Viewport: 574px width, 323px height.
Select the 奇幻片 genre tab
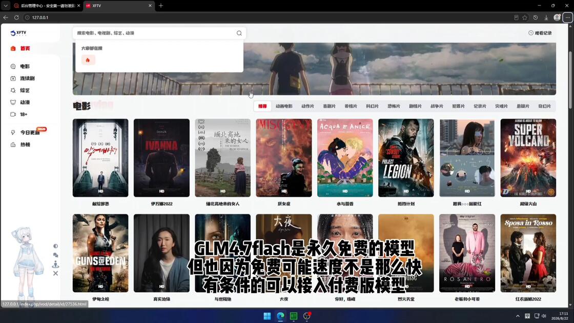point(544,106)
